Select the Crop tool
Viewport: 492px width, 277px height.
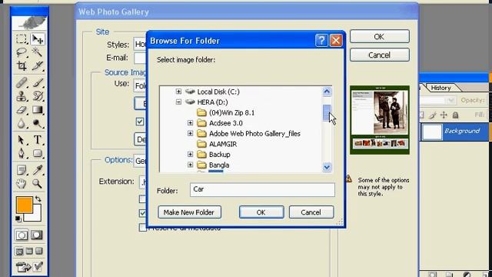click(x=22, y=65)
